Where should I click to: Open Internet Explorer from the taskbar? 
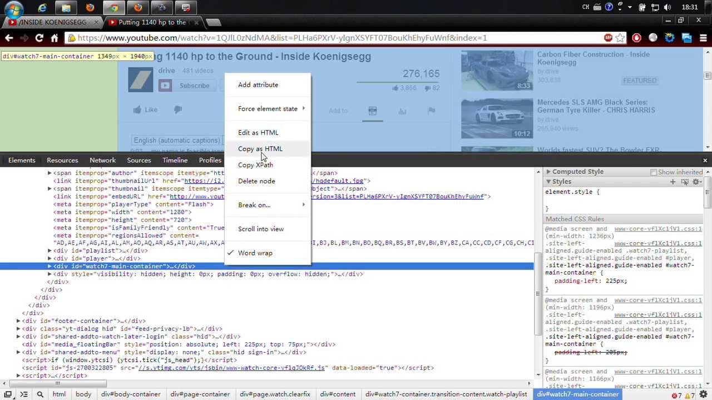[42, 8]
